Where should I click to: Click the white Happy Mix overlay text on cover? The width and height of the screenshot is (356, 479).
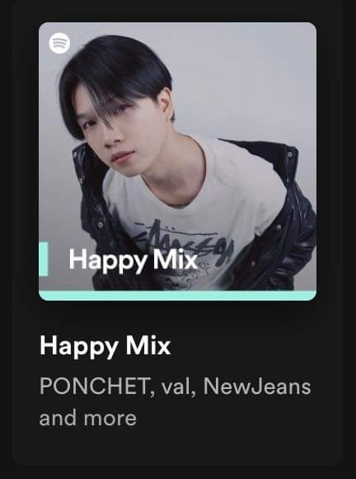click(x=133, y=260)
